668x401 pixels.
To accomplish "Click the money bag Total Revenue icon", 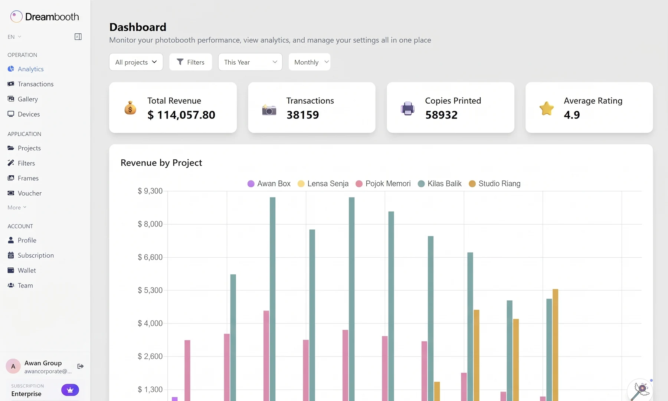I will [130, 108].
